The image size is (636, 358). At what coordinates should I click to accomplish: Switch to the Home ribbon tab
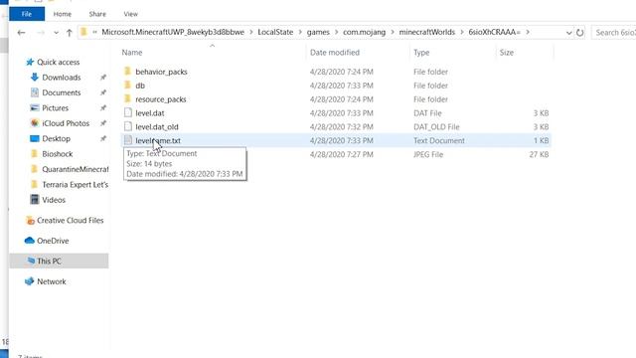point(62,14)
